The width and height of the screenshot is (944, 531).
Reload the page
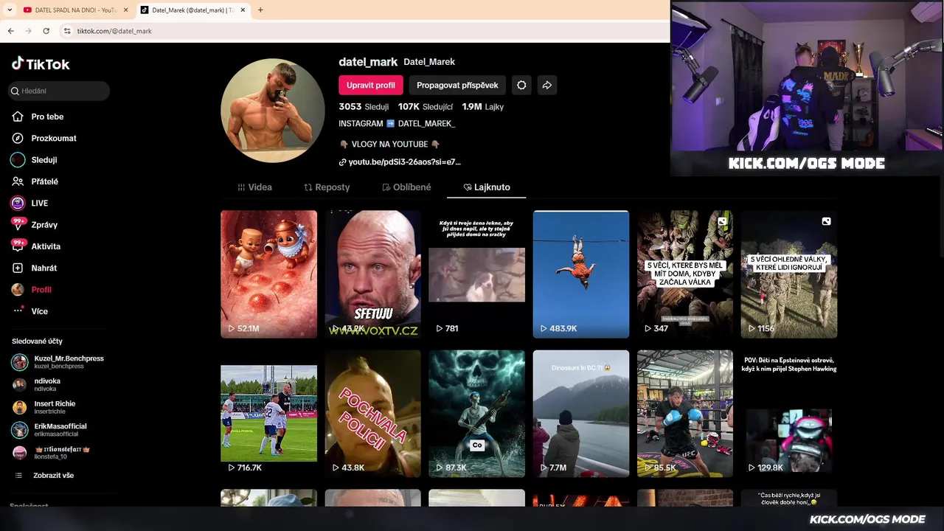[x=46, y=31]
